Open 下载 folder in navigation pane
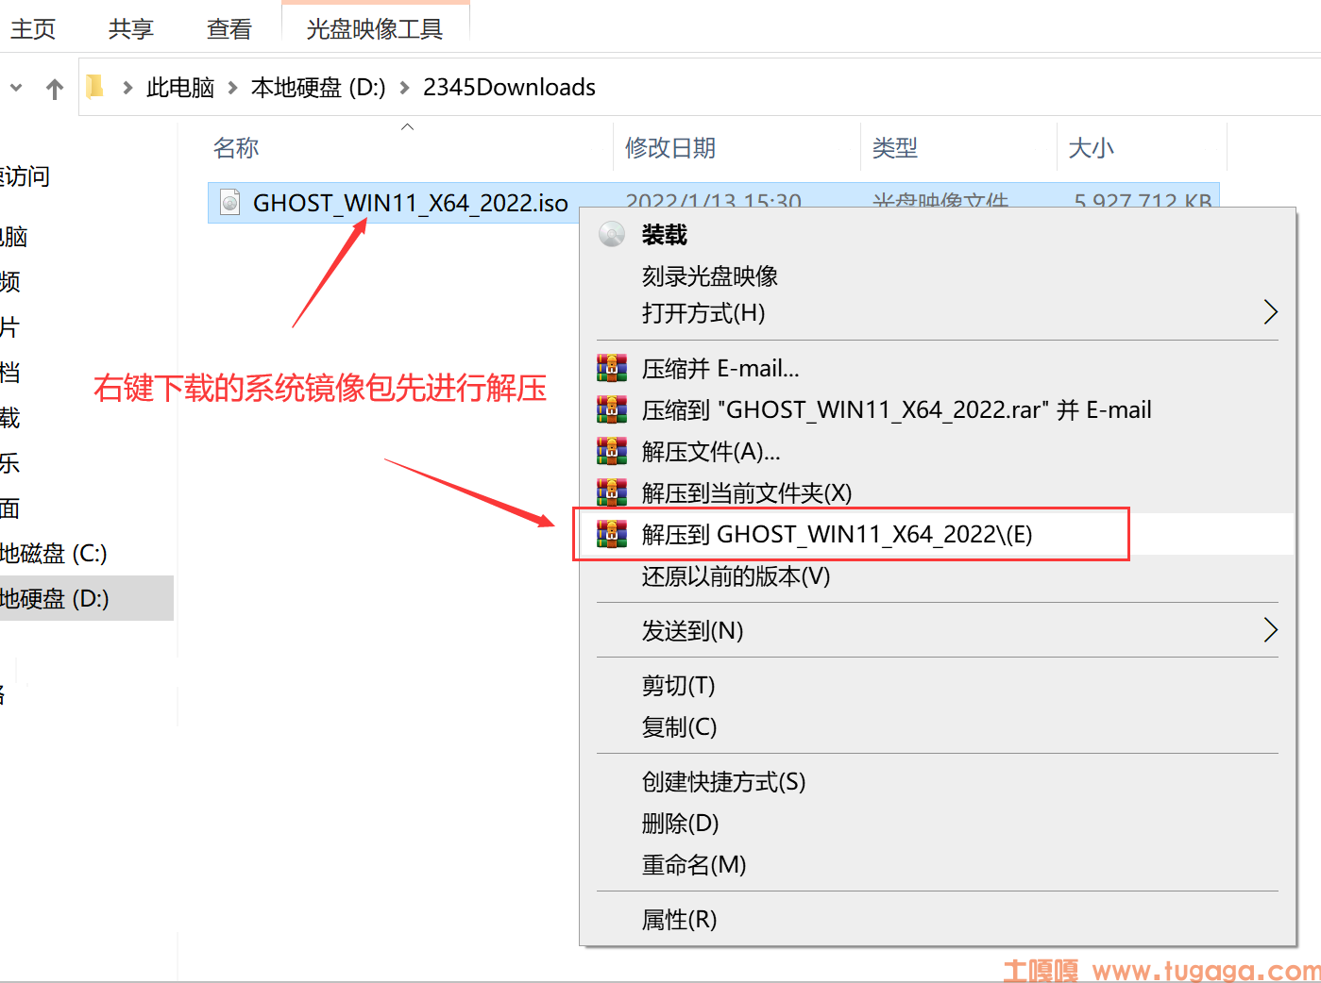The image size is (1321, 983). (10, 417)
